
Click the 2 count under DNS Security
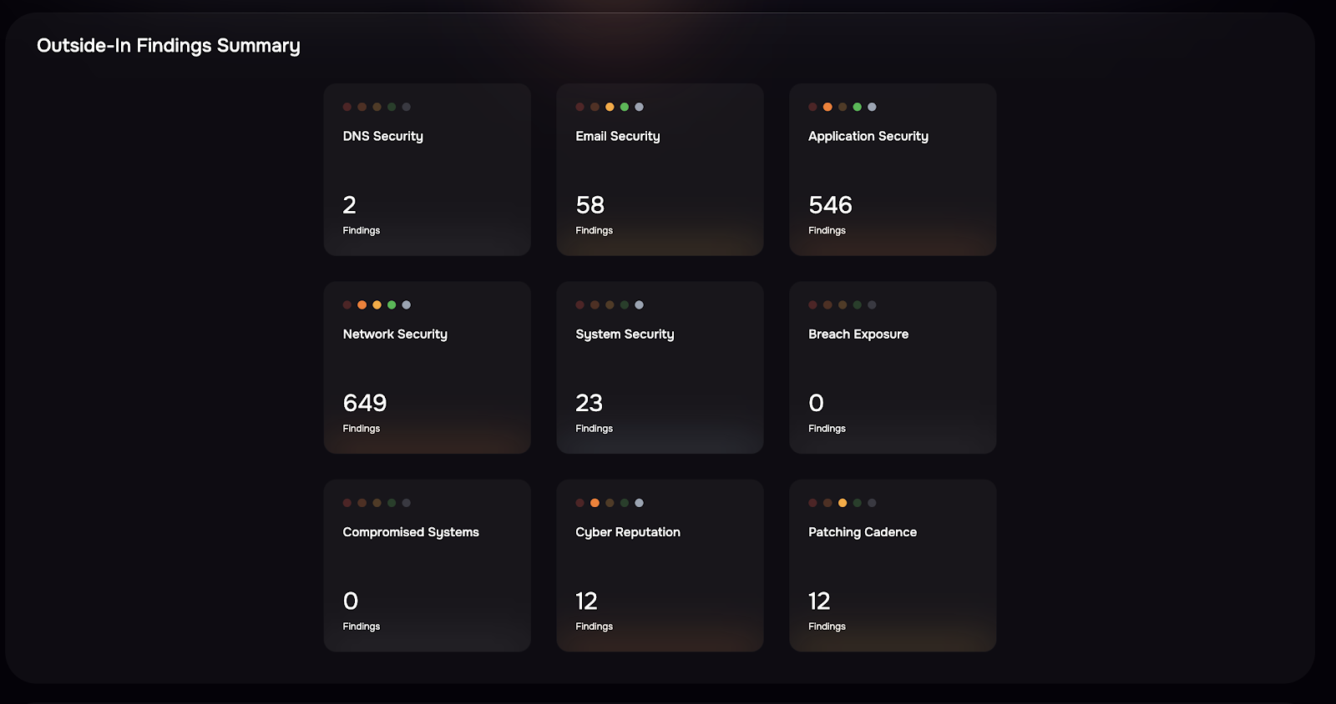349,205
